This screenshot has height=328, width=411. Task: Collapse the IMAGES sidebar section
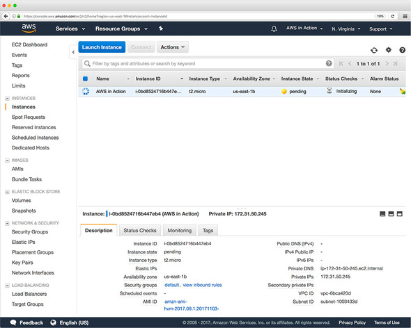7,161
